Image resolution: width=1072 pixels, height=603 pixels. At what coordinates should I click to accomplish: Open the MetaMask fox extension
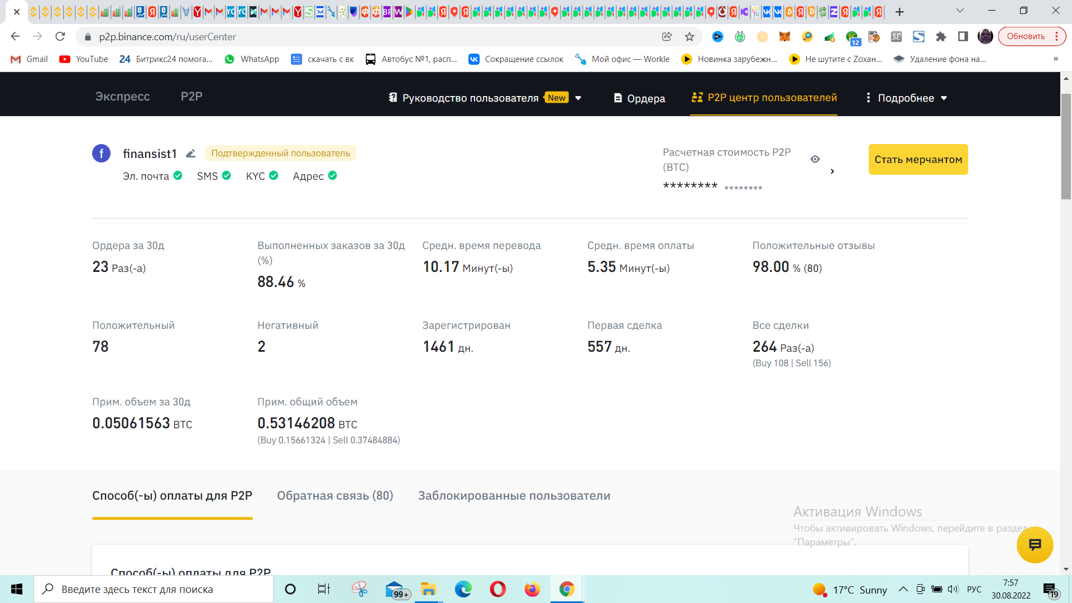click(784, 37)
